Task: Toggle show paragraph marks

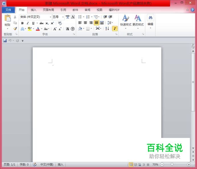Action: 115,28
